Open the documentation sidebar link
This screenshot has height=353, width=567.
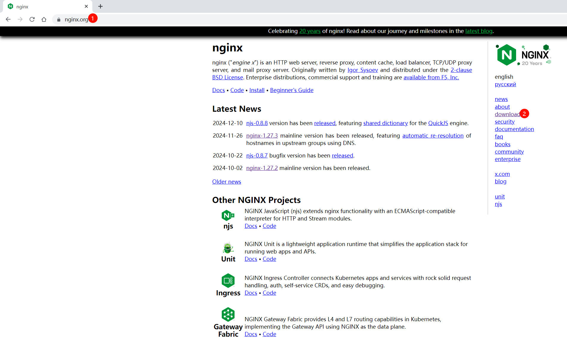coord(514,129)
